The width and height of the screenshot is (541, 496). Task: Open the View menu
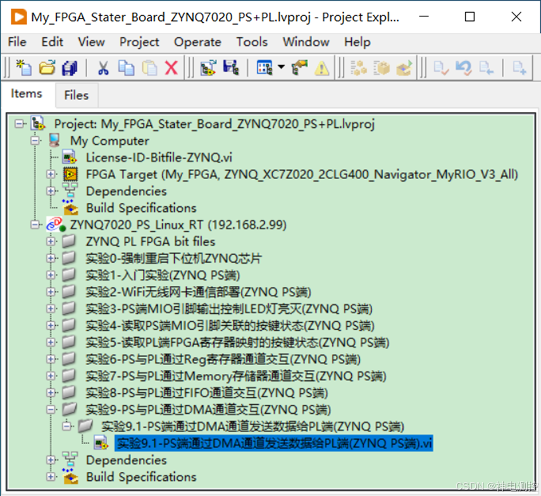(x=91, y=42)
